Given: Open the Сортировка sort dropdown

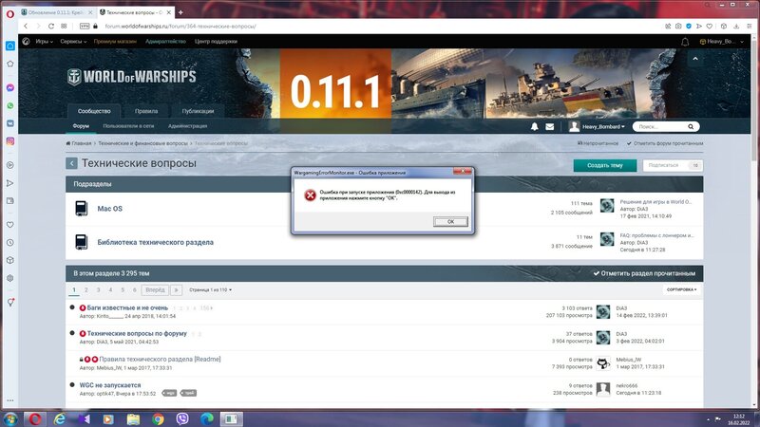Looking at the screenshot, I should tap(681, 289).
